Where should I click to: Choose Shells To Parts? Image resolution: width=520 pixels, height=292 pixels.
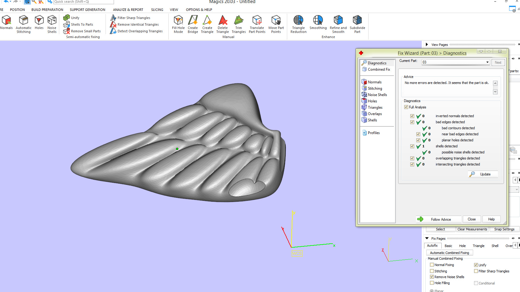78,24
